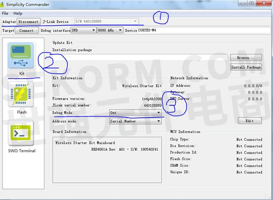Click the JLink serial number value 440126889

pos(153,105)
